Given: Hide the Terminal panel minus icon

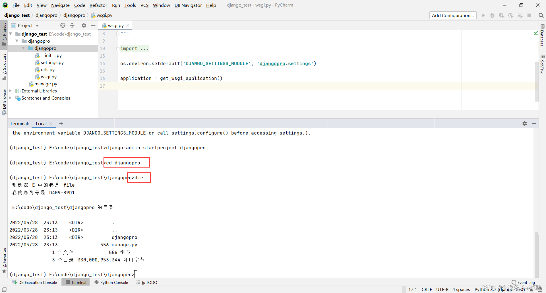Looking at the screenshot, I should [534, 123].
